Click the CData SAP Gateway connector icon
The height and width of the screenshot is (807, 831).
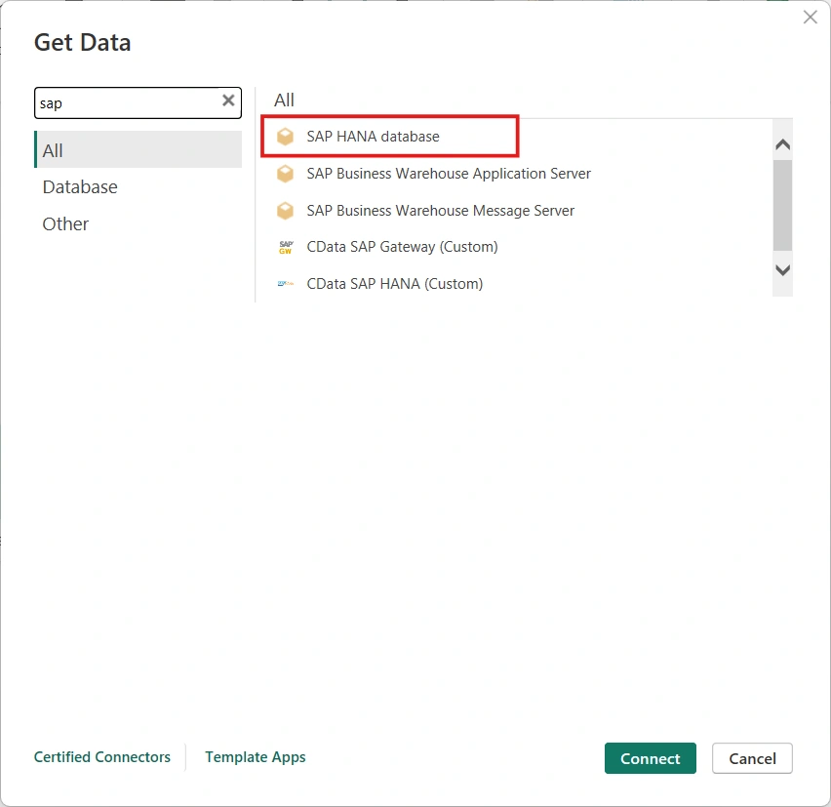click(285, 247)
